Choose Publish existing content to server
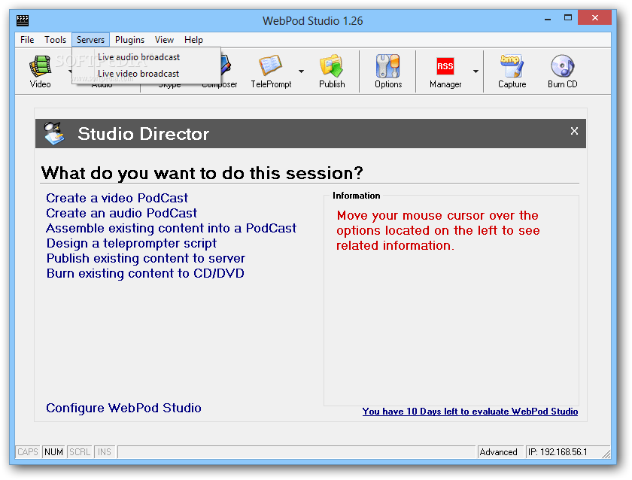Image resolution: width=632 pixels, height=480 pixels. point(145,258)
